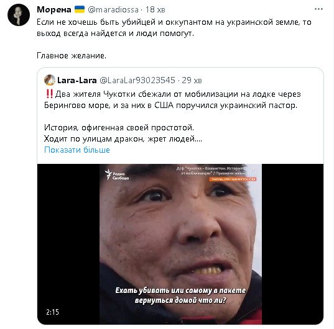
Task: Click the Главное желание line
Action: [x=72, y=56]
